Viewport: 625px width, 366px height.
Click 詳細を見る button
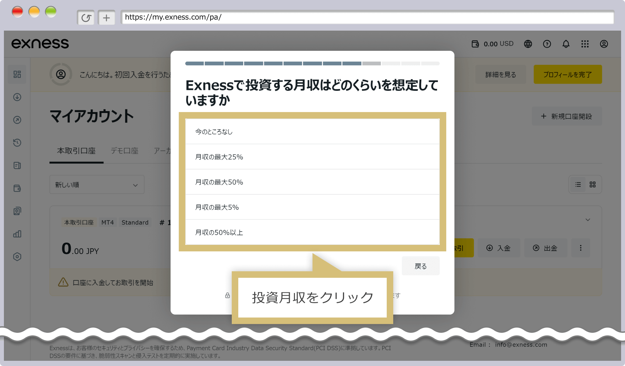501,75
